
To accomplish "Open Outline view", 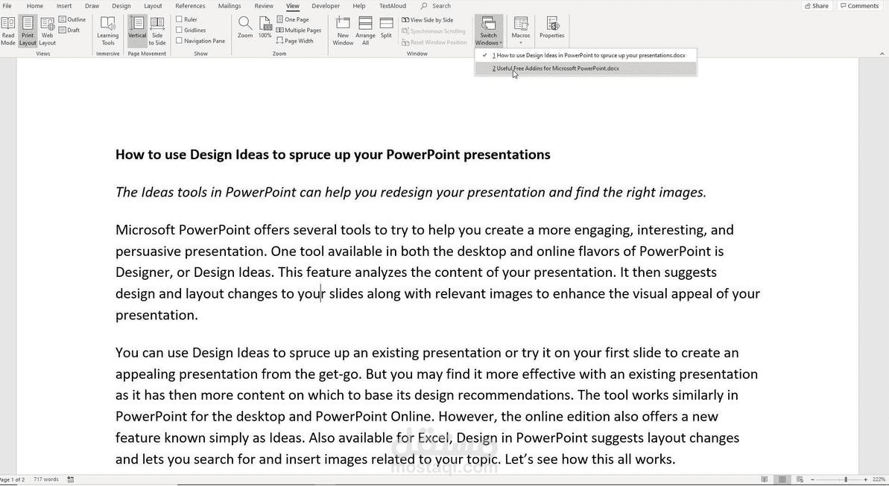I will [x=72, y=19].
